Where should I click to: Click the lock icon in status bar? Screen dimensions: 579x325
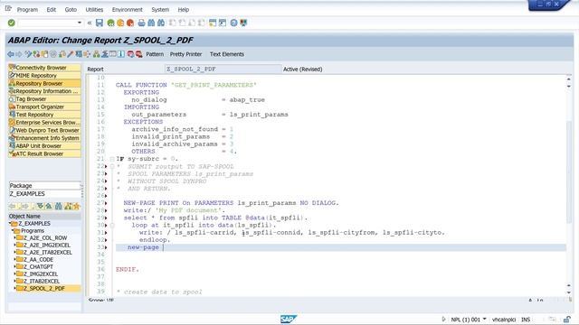[566, 319]
